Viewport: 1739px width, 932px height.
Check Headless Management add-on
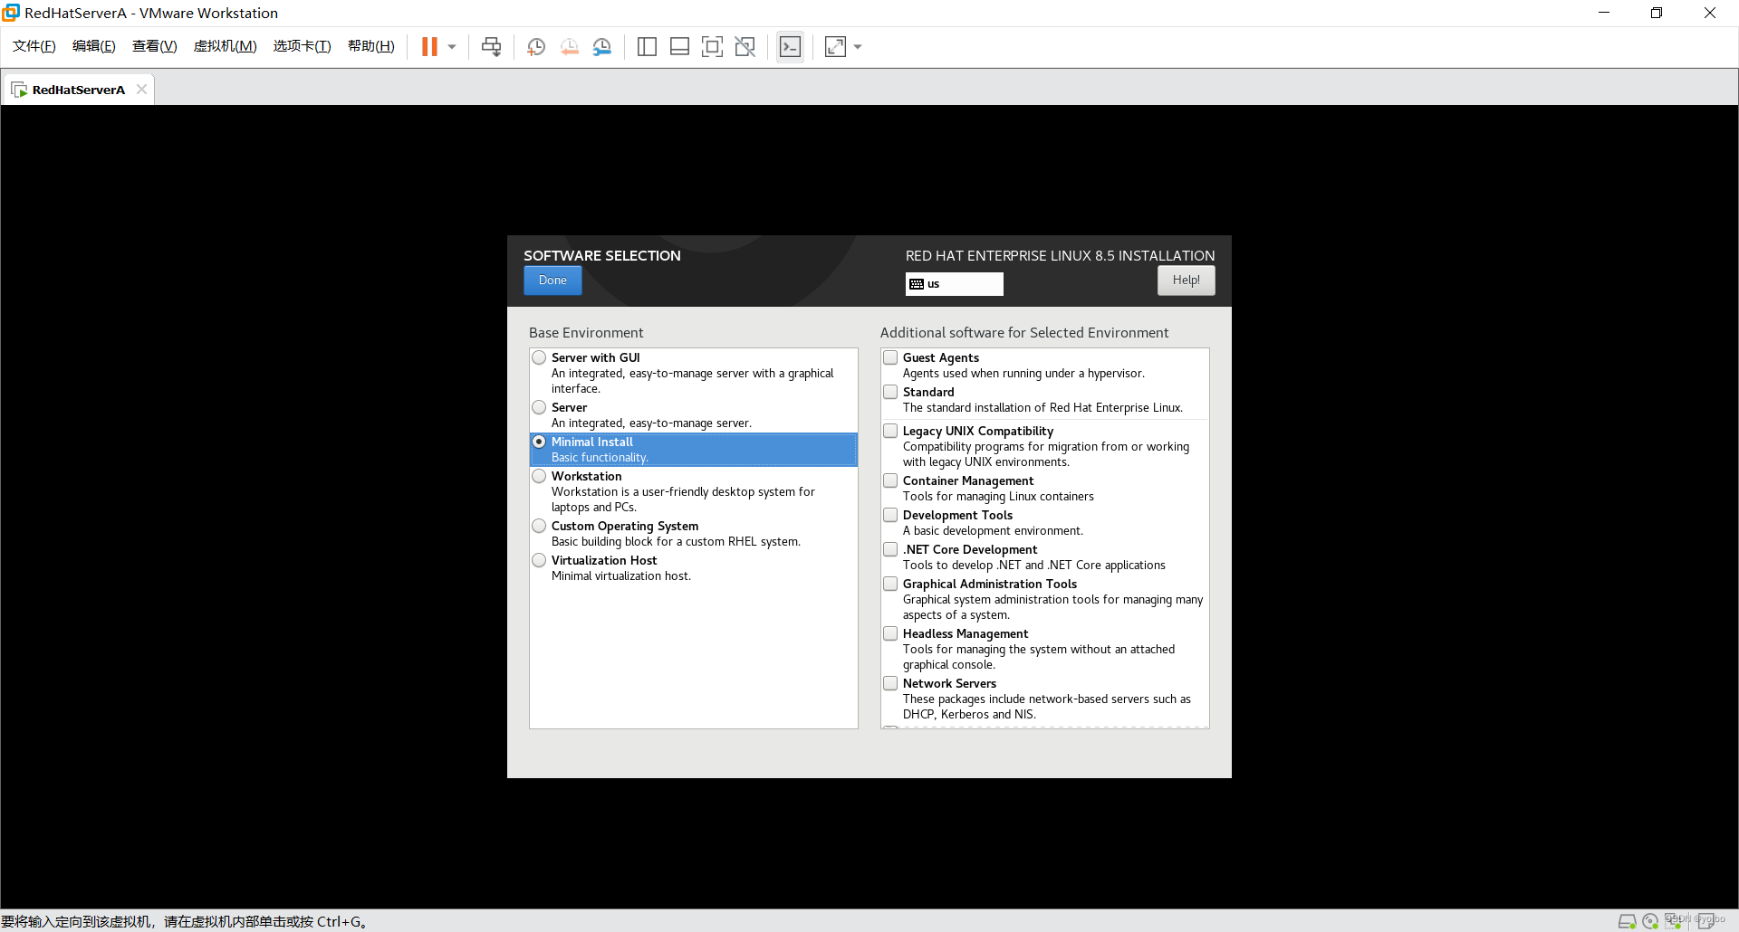coord(890,633)
